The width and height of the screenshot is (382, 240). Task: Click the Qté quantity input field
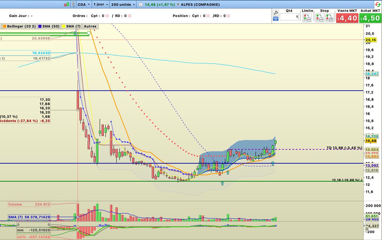289,17
